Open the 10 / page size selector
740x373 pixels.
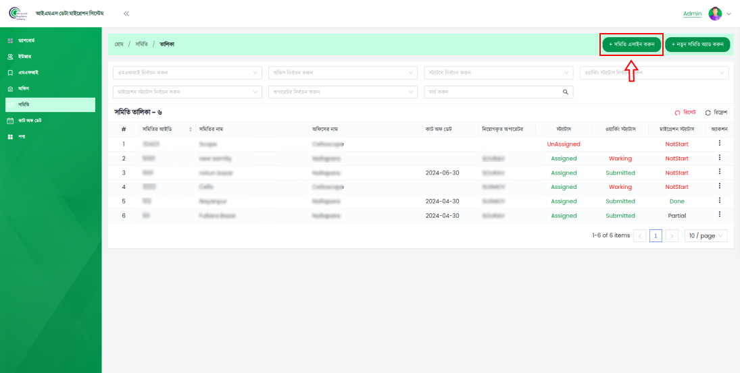tap(706, 235)
